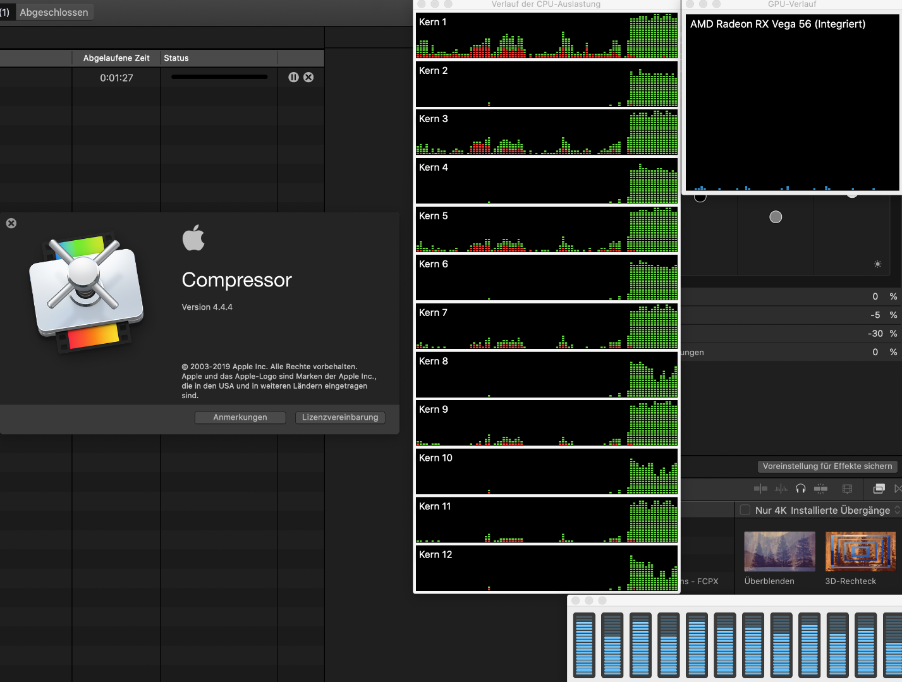Toggle the snapping icon in timeline toolbar
This screenshot has width=902, height=682.
point(820,489)
